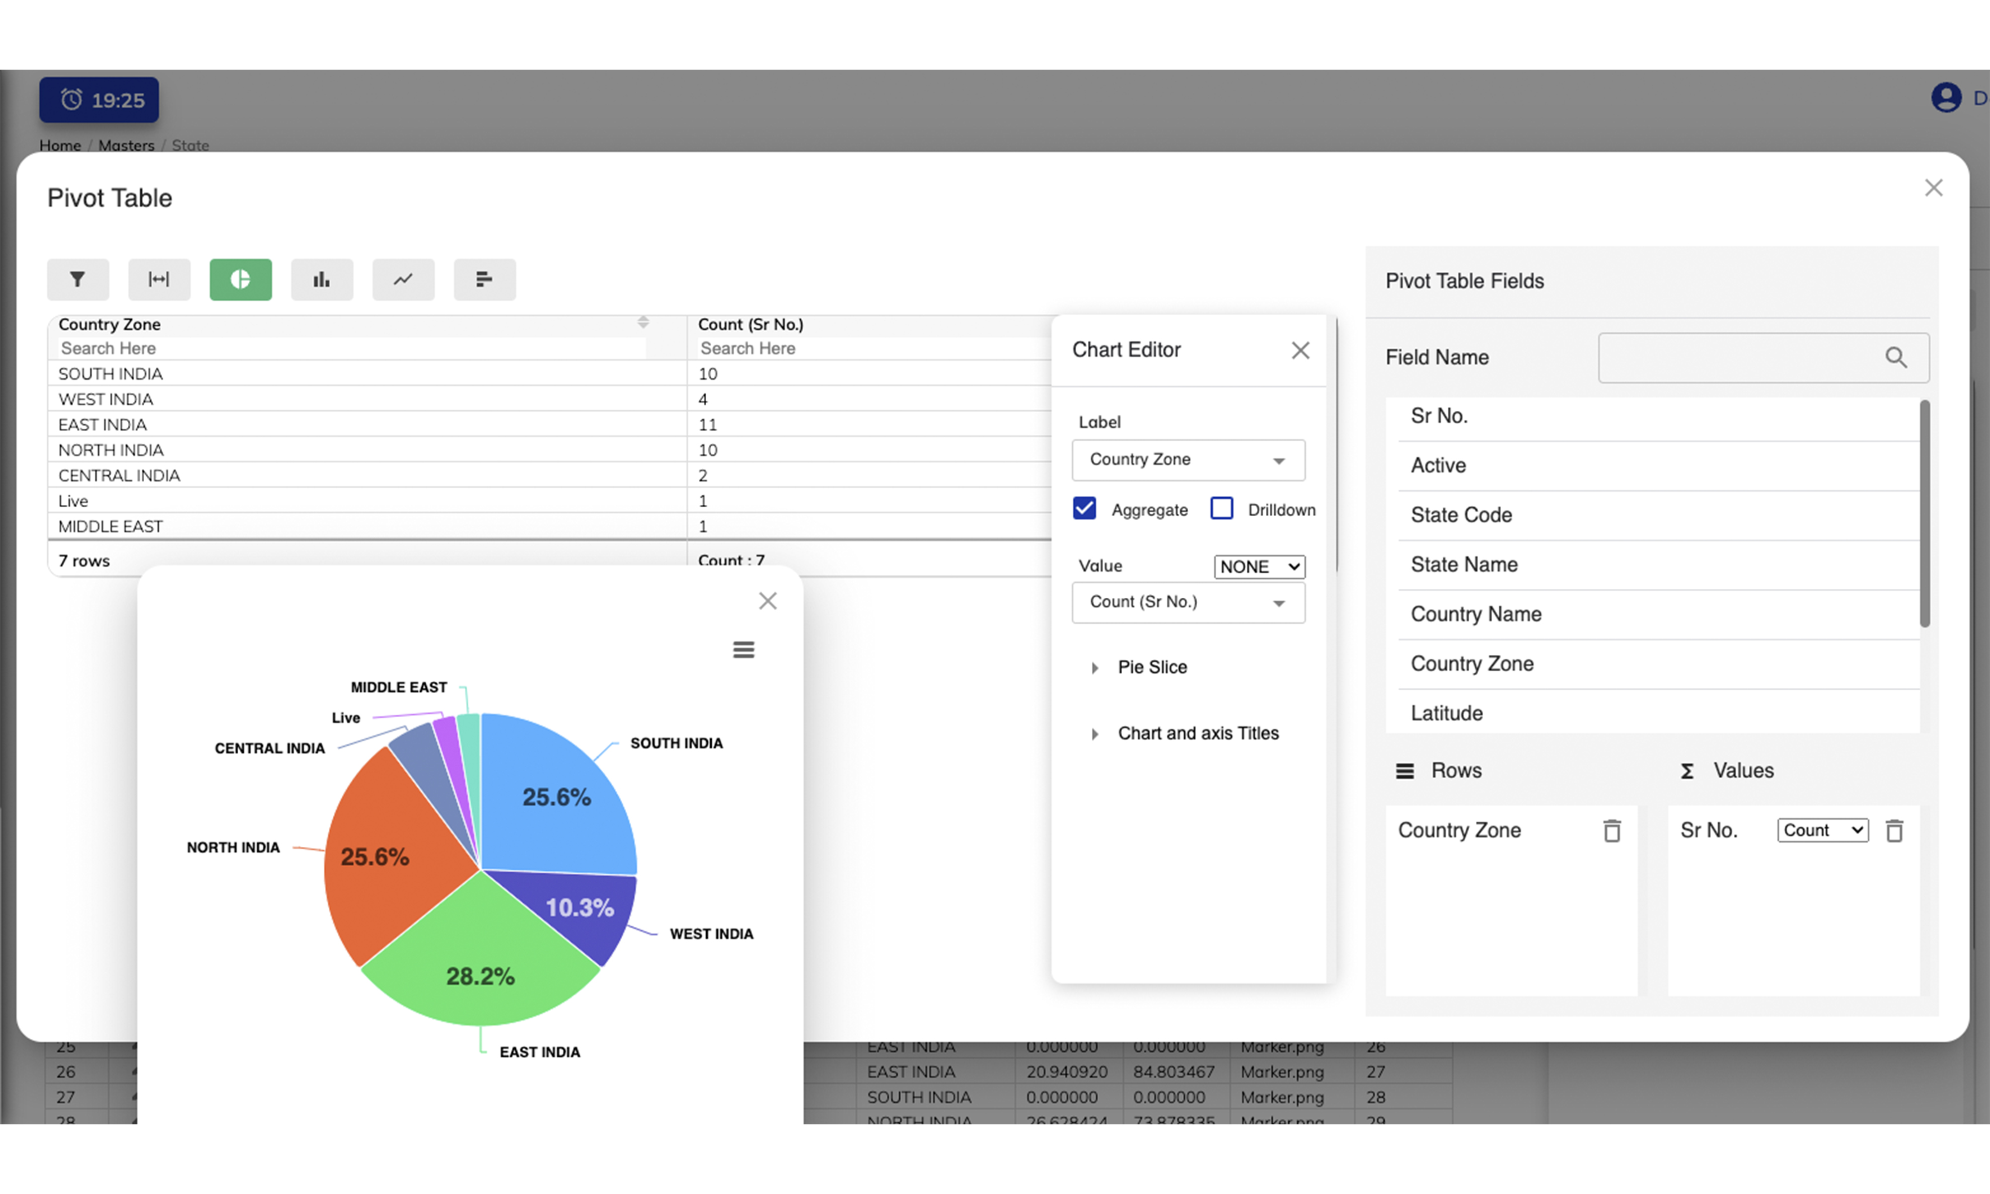The image size is (1990, 1194).
Task: Click the WEST INDIA table row
Action: (550, 399)
